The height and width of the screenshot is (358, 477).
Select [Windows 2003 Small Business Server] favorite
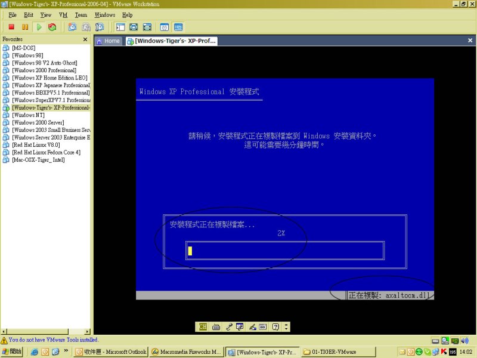[x=47, y=130]
